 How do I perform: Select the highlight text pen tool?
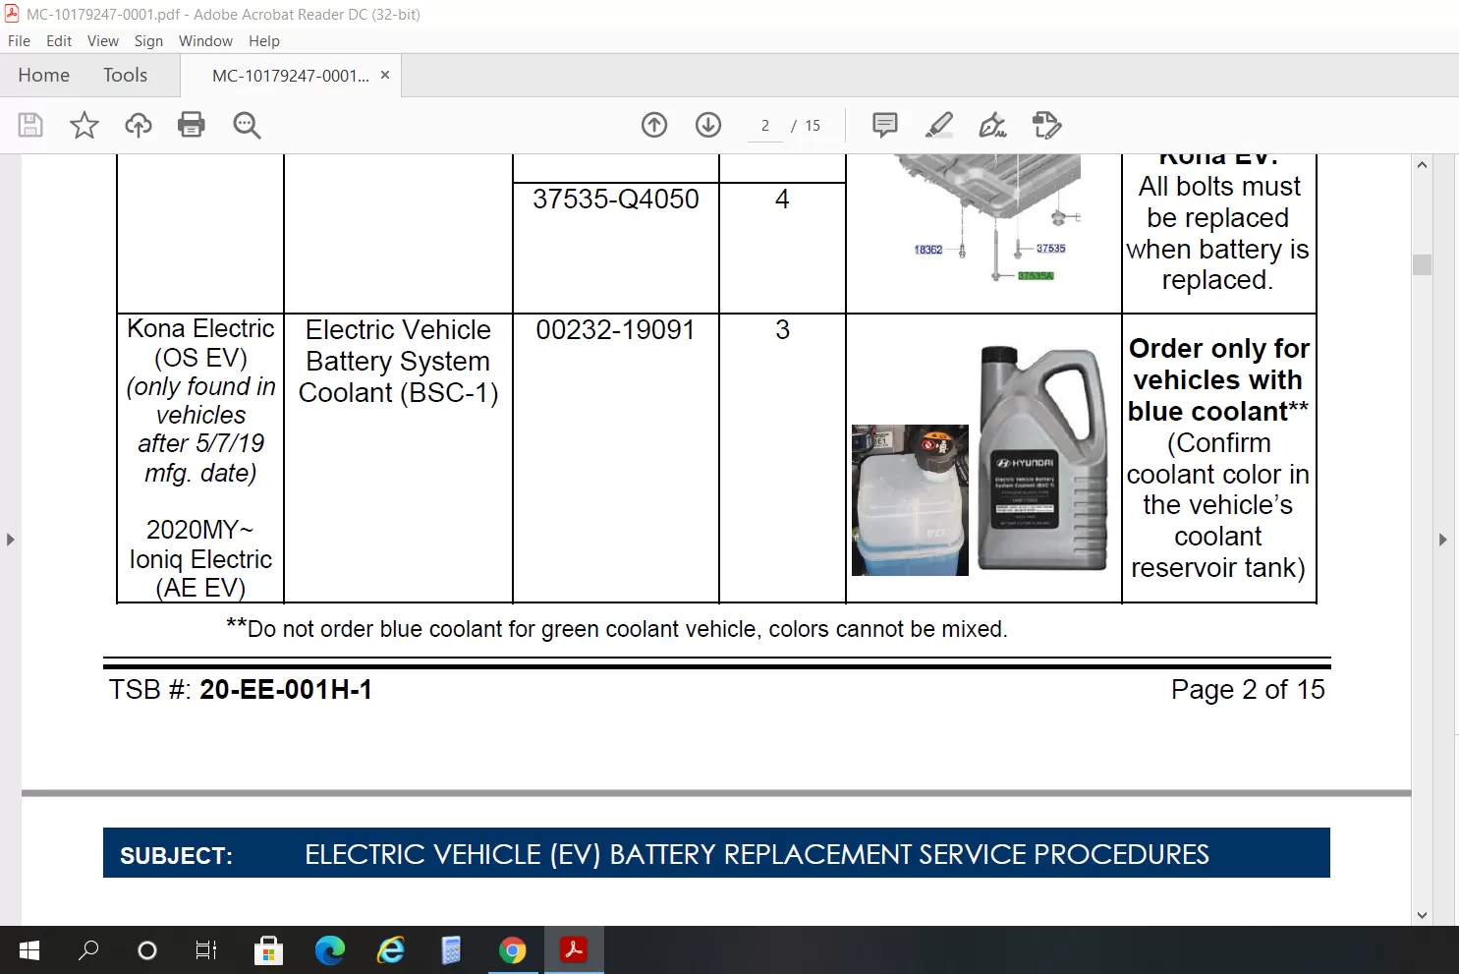coord(939,125)
